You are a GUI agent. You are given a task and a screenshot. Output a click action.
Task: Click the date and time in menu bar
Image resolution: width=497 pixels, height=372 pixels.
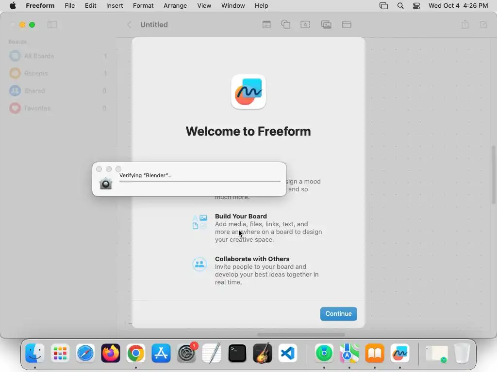(458, 6)
